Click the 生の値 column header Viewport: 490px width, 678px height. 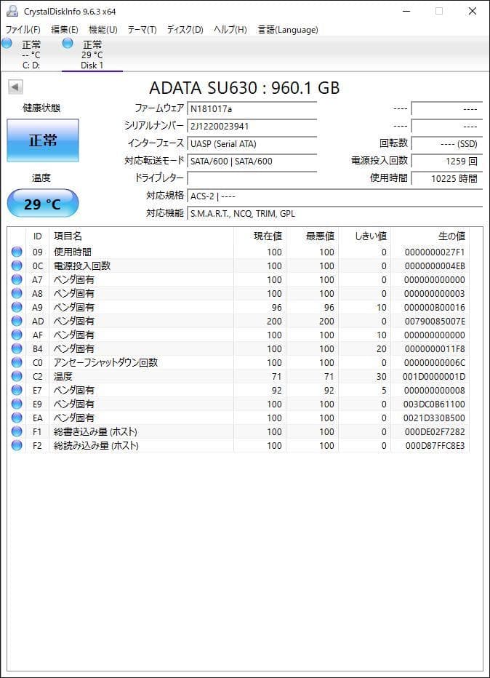coord(430,236)
